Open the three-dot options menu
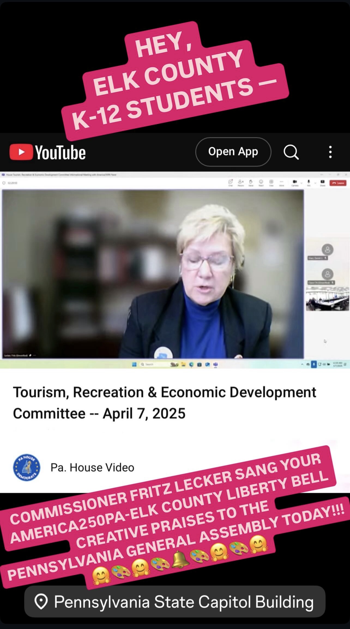The image size is (350, 629). click(330, 152)
